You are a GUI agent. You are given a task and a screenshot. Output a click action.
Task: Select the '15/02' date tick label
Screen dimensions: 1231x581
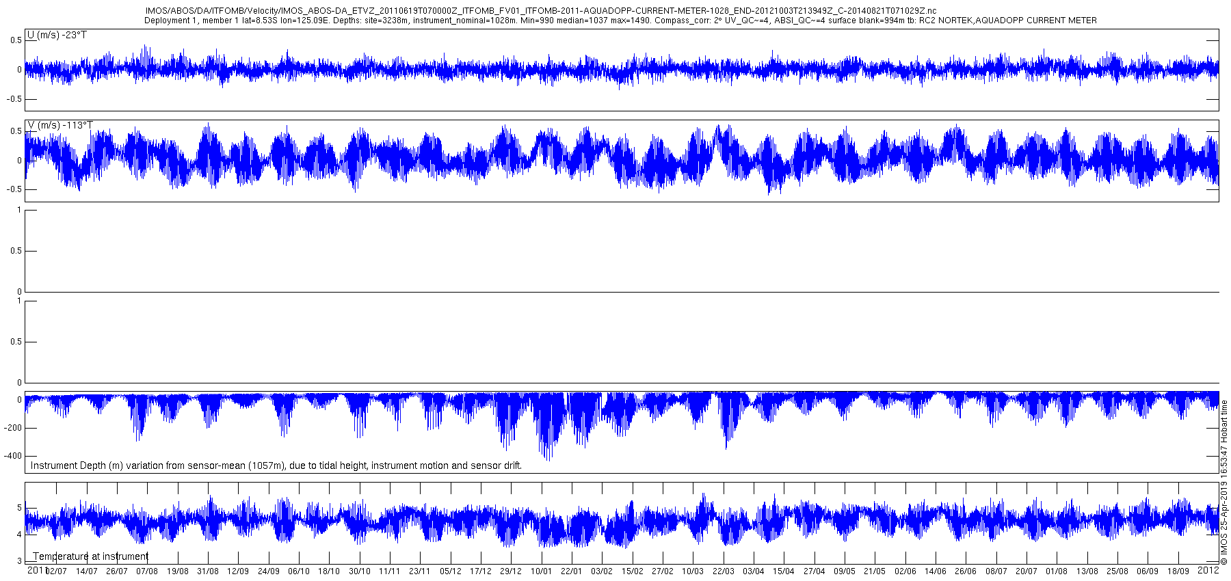coord(633,571)
